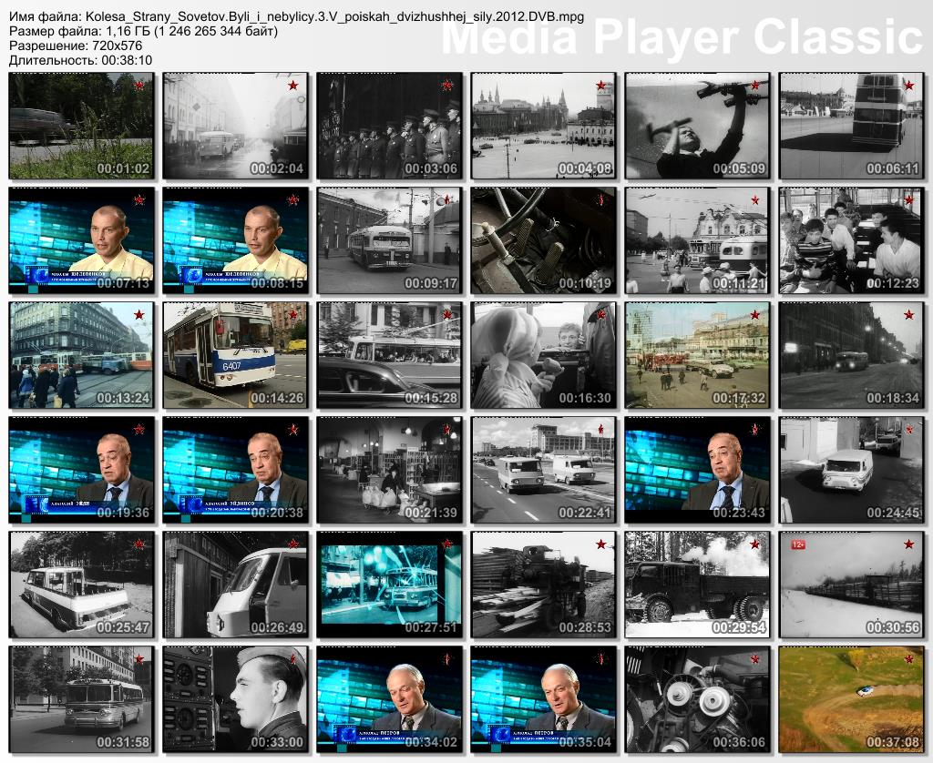This screenshot has width=933, height=763.
Task: Open the thumbnail timestamped 00:03:06
Action: click(x=389, y=126)
